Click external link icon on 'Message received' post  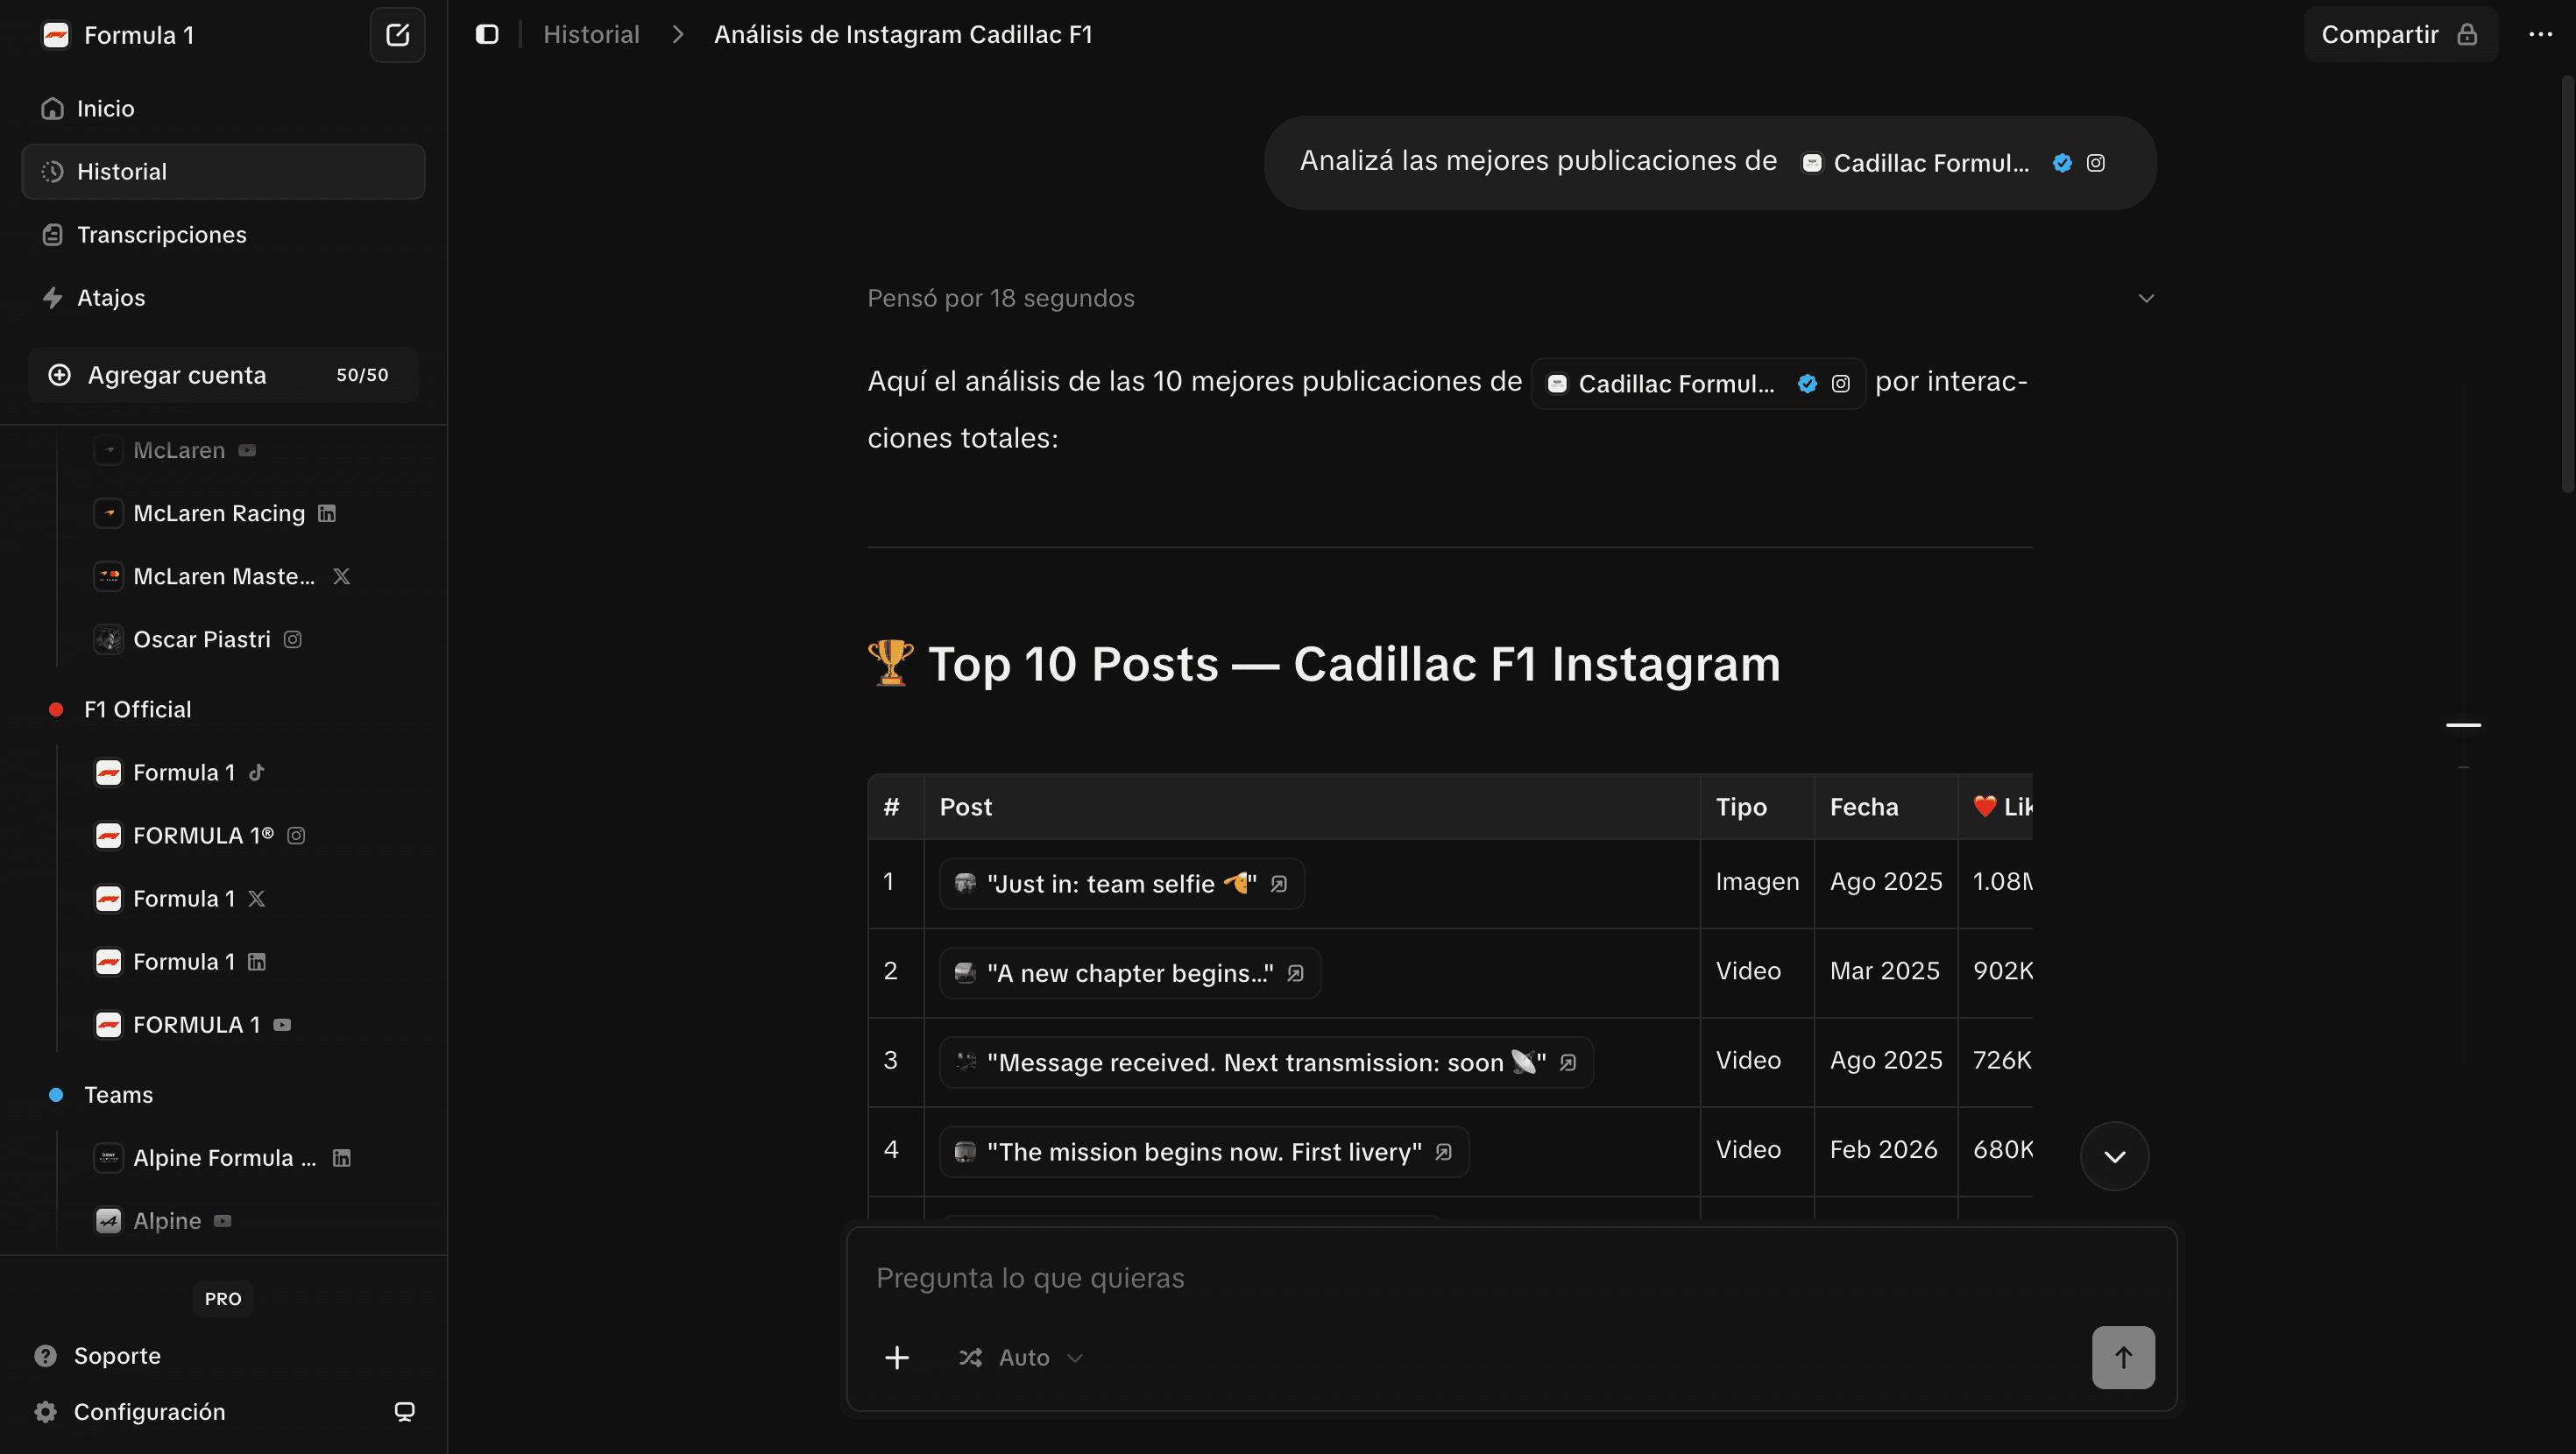tap(1568, 1062)
